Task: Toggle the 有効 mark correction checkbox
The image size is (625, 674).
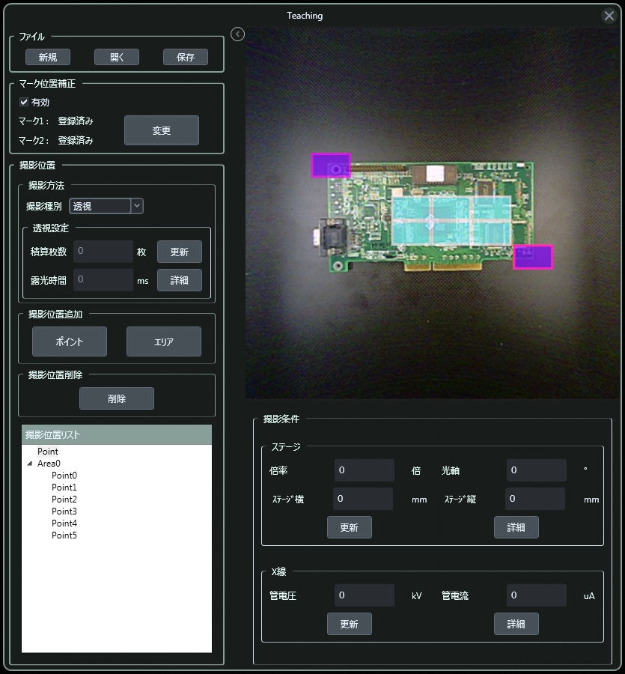Action: (24, 103)
